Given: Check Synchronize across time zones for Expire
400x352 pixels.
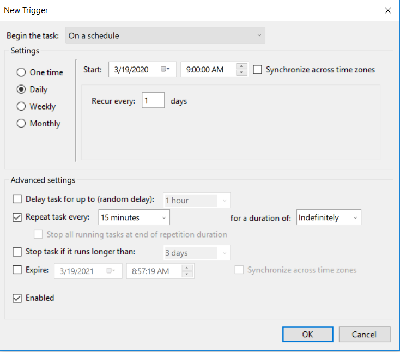Looking at the screenshot, I should [x=239, y=270].
